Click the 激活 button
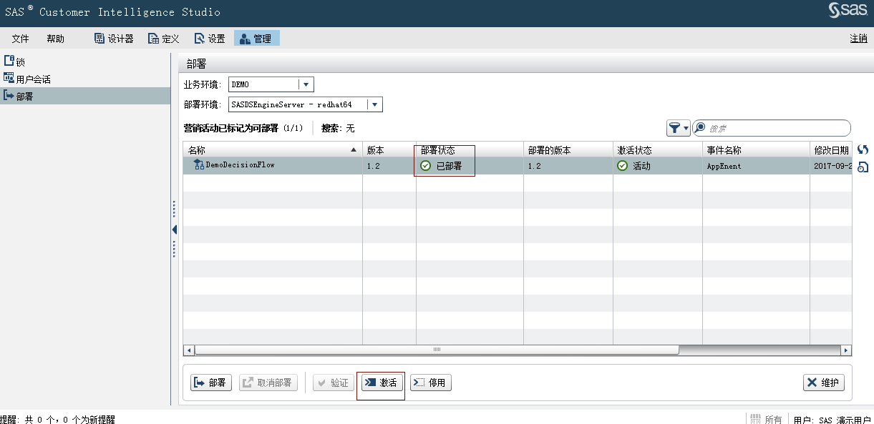Viewport: 874px width, 424px height. [x=381, y=383]
